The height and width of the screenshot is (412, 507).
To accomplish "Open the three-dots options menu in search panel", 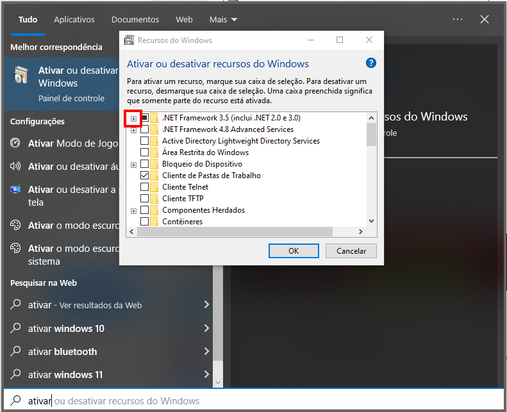I will click(458, 19).
